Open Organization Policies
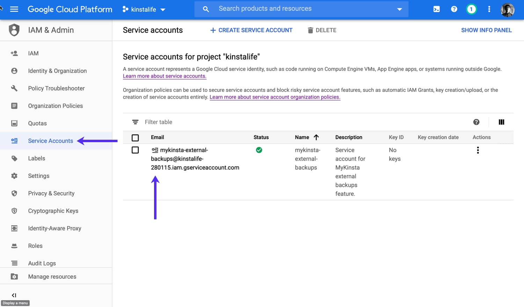This screenshot has height=307, width=524. click(x=55, y=106)
